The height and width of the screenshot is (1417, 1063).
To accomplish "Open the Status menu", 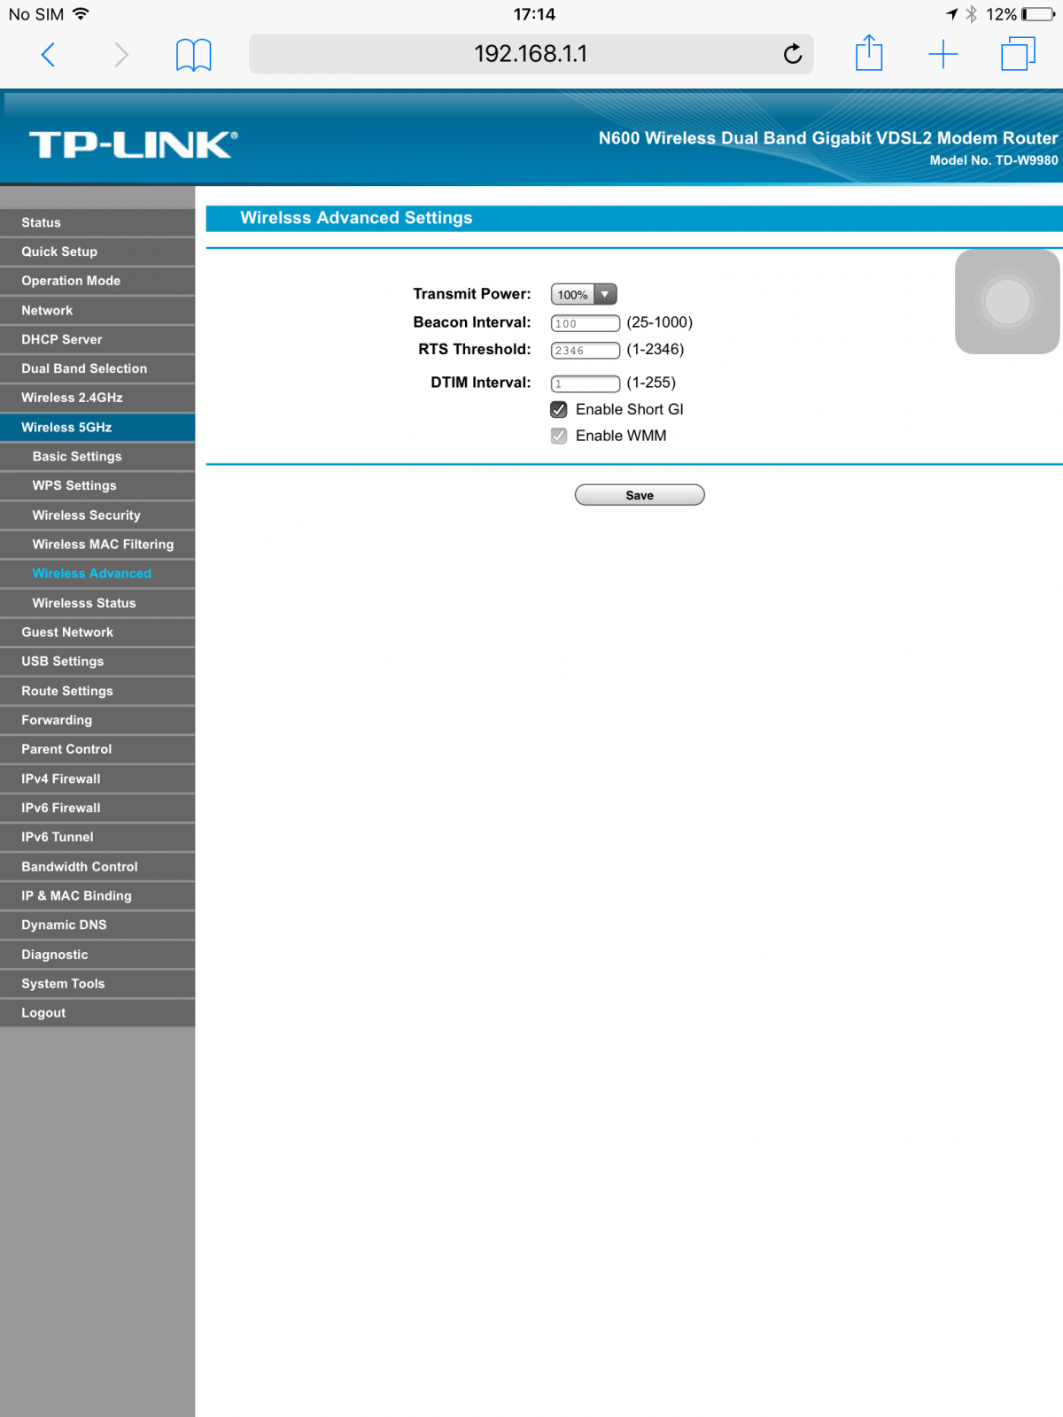I will [97, 222].
